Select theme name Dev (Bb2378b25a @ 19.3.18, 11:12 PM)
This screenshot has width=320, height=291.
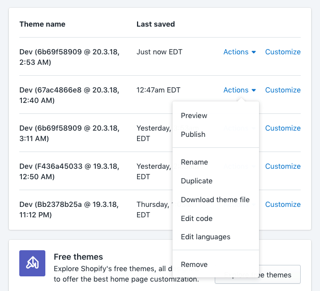69,209
